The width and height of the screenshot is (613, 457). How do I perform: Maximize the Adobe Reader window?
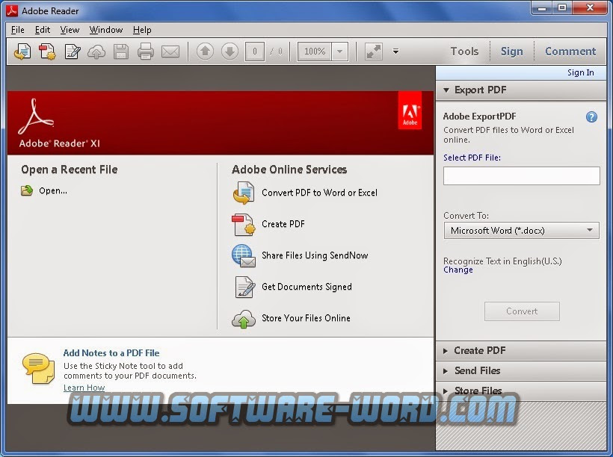(x=562, y=7)
